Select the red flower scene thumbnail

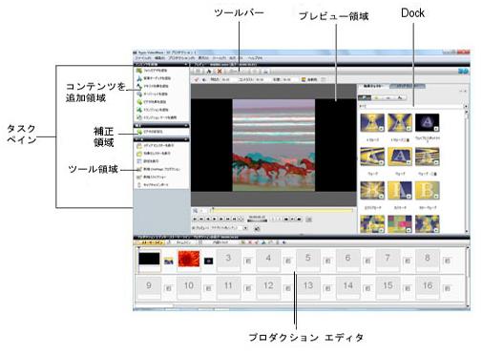189,259
